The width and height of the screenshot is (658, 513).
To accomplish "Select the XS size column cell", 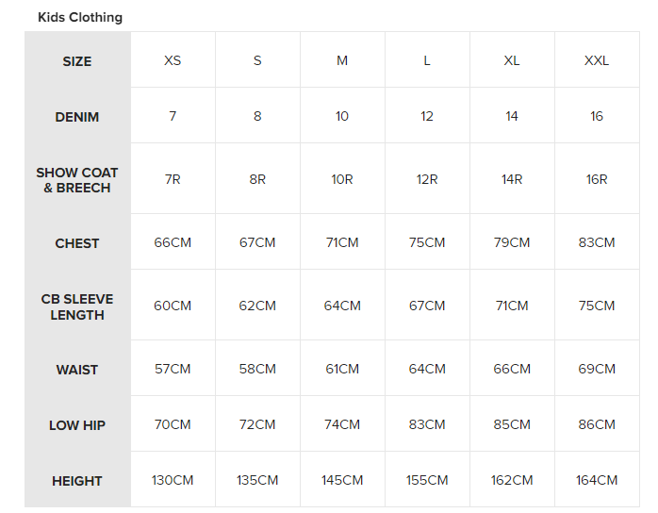I will [x=173, y=60].
